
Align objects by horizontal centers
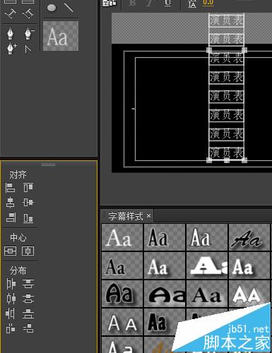10,203
